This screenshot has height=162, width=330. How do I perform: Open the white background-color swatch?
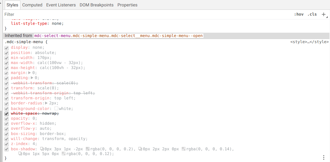(56, 109)
